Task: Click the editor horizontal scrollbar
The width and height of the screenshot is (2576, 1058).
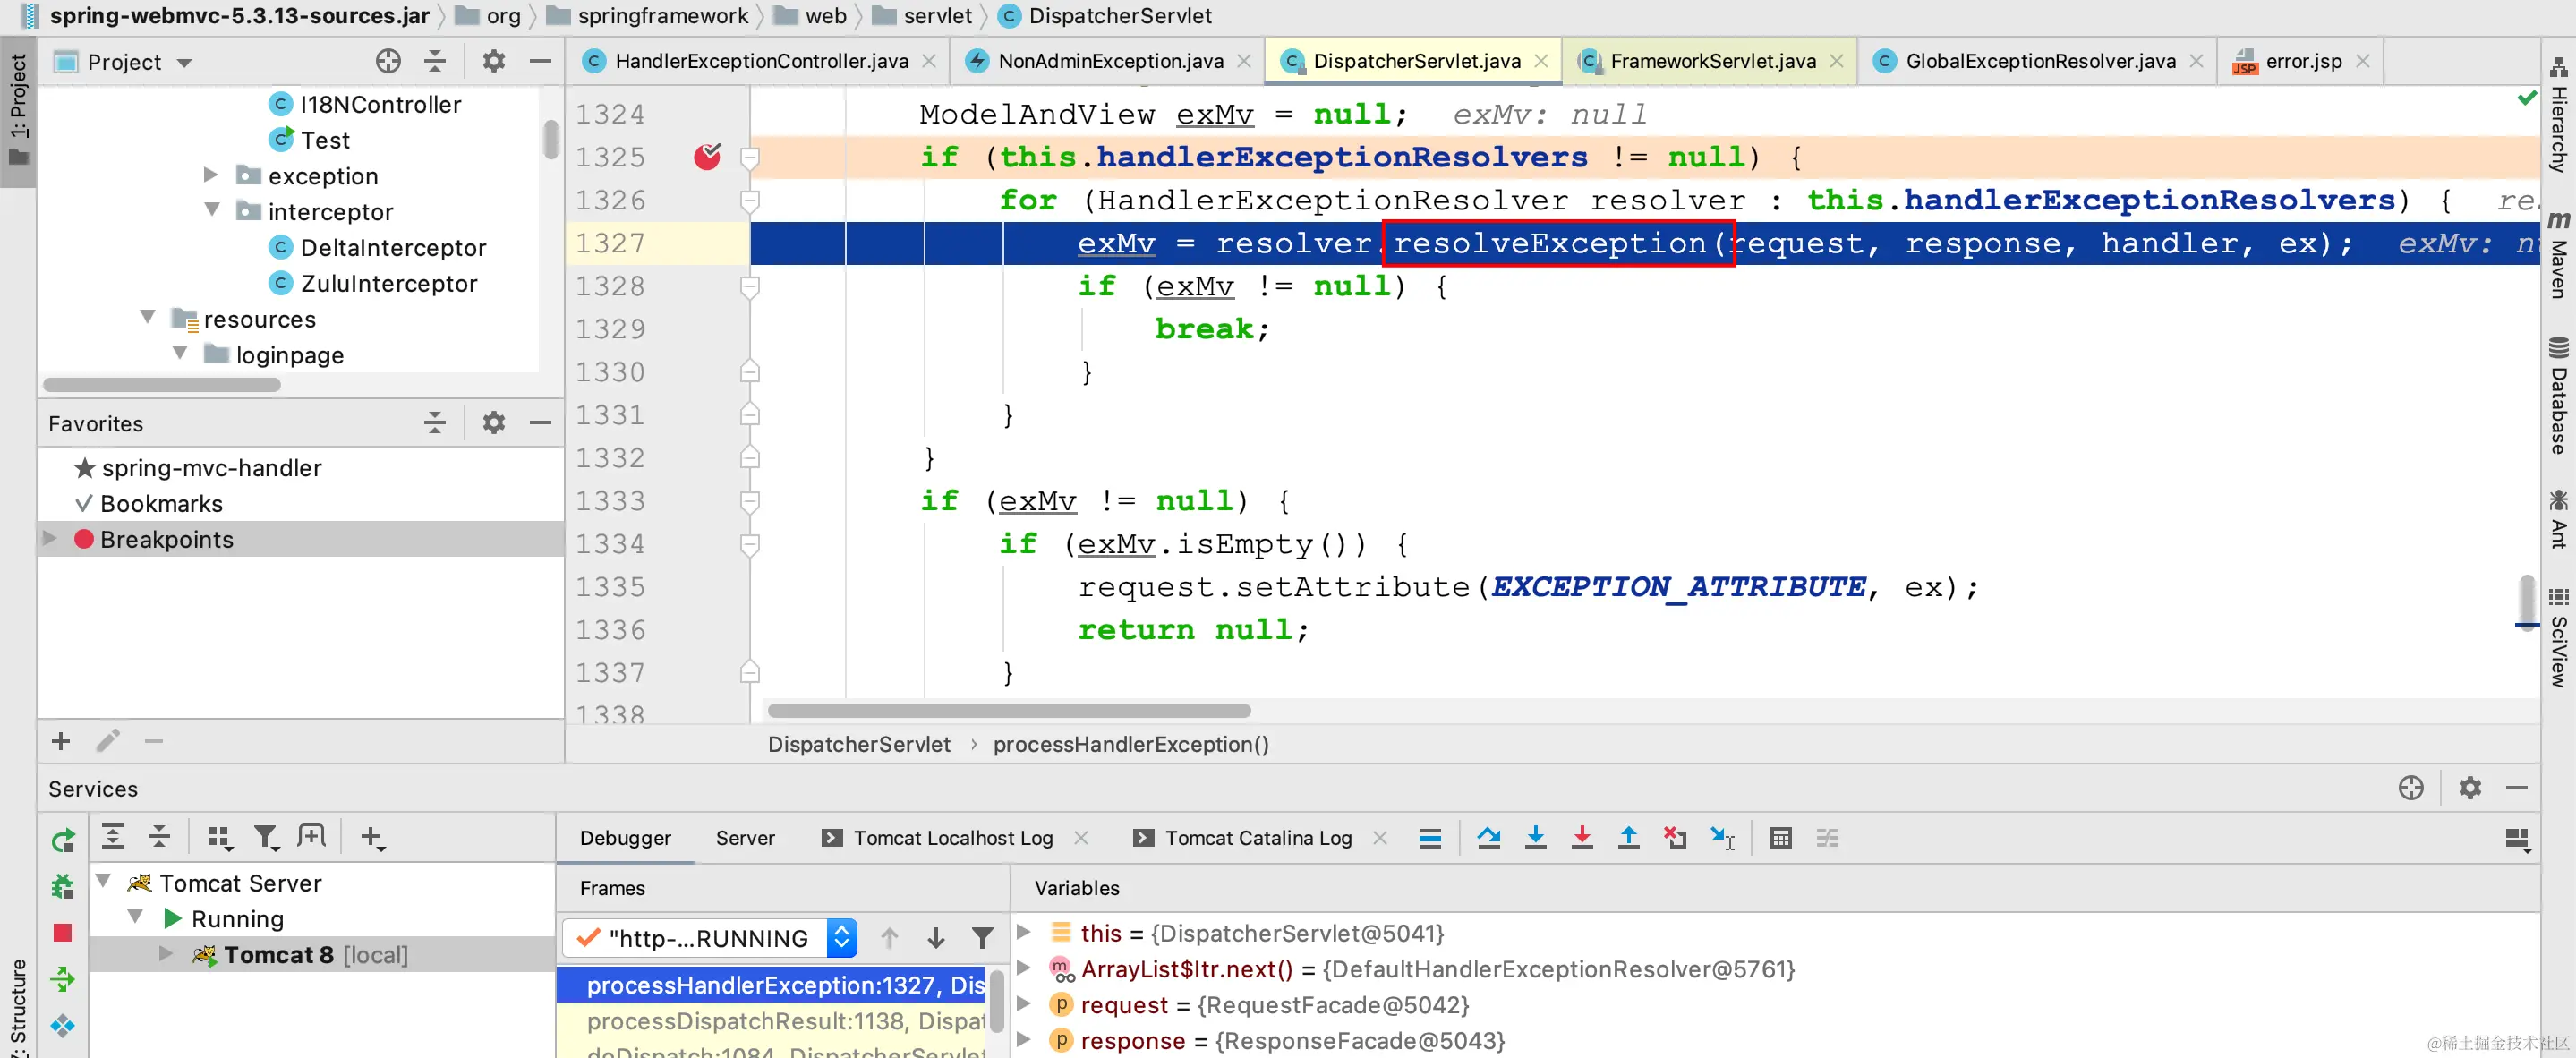Action: 1008,710
